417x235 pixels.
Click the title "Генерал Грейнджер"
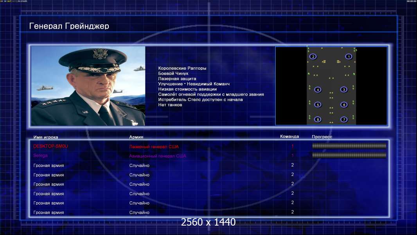[69, 26]
